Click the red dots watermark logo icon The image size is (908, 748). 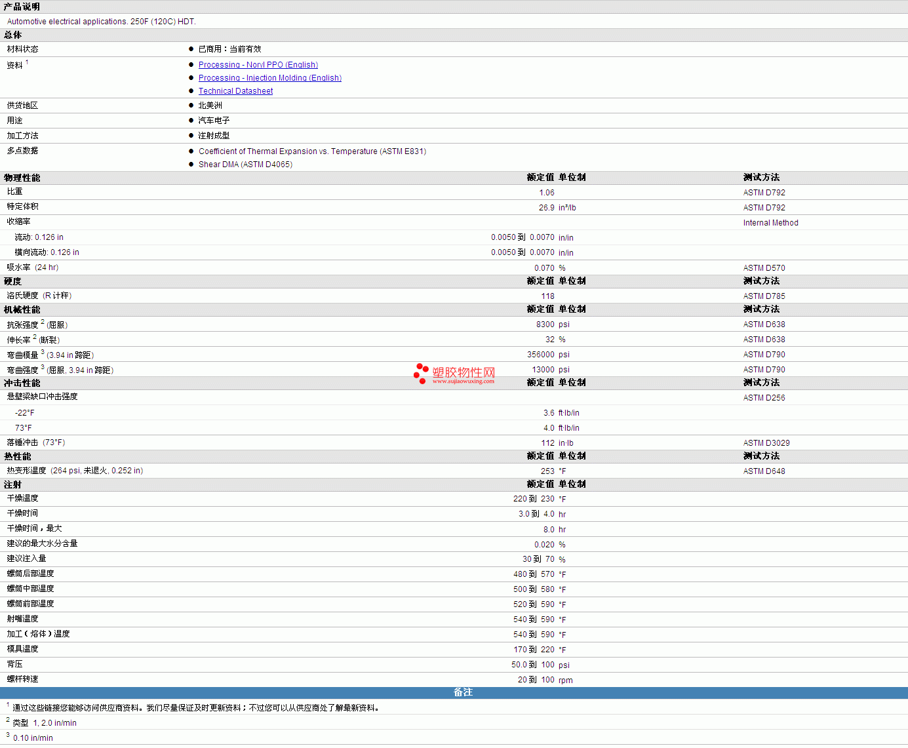[x=421, y=374]
